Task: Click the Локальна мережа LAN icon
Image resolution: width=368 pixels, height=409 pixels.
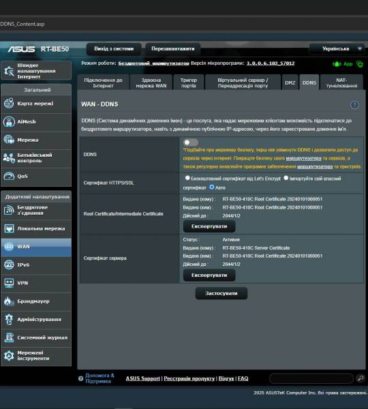Action: click(9, 228)
